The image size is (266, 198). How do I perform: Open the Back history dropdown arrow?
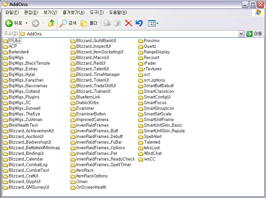pos(26,23)
